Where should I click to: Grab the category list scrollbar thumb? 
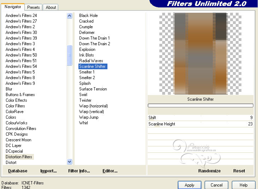[69, 55]
